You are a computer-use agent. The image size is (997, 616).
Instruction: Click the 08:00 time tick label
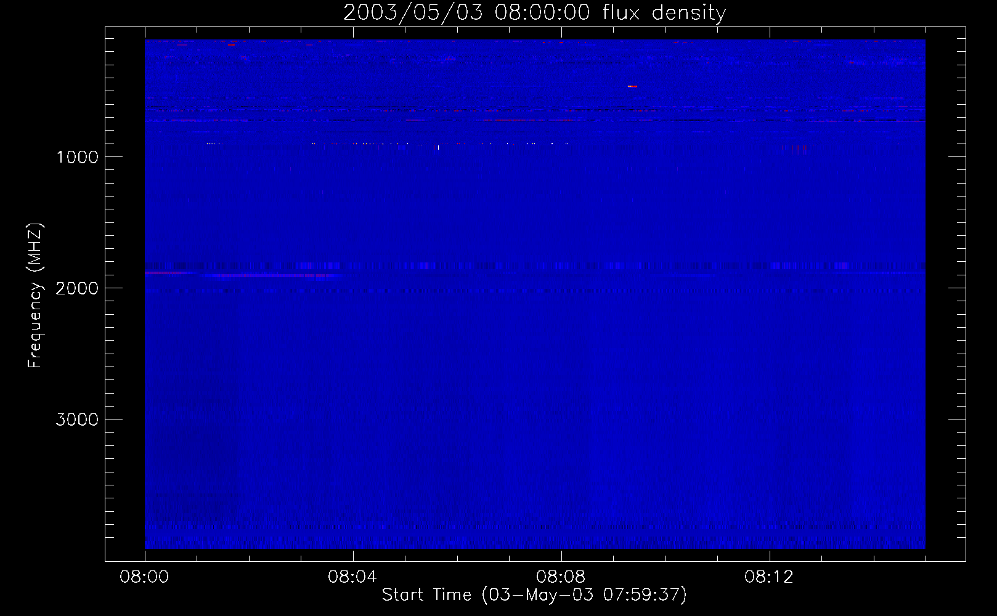144,577
